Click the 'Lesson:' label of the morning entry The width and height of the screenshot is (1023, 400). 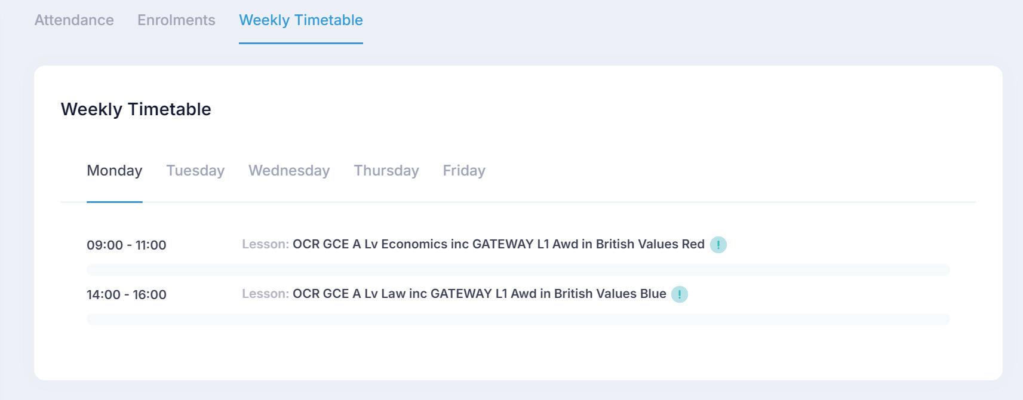(x=265, y=244)
